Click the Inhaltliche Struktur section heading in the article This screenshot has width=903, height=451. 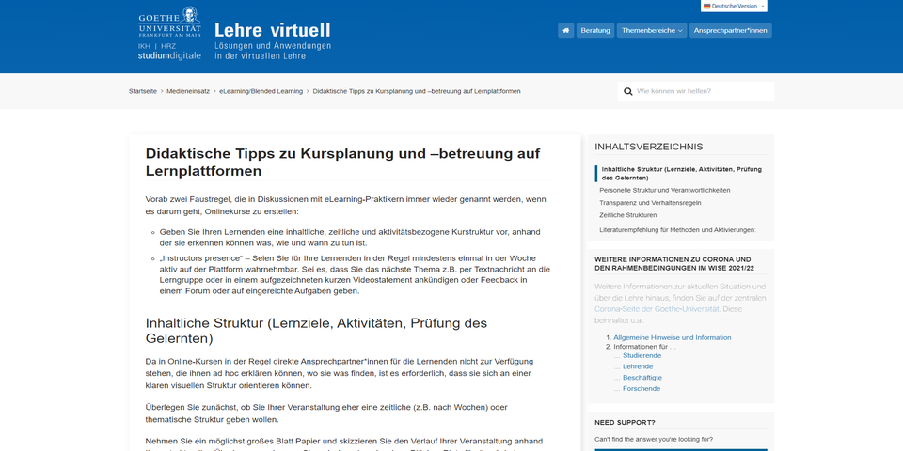tap(316, 330)
